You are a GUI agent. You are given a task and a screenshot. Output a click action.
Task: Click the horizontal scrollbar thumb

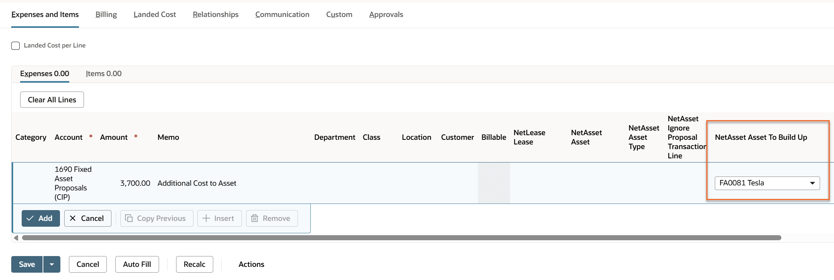tap(401, 238)
